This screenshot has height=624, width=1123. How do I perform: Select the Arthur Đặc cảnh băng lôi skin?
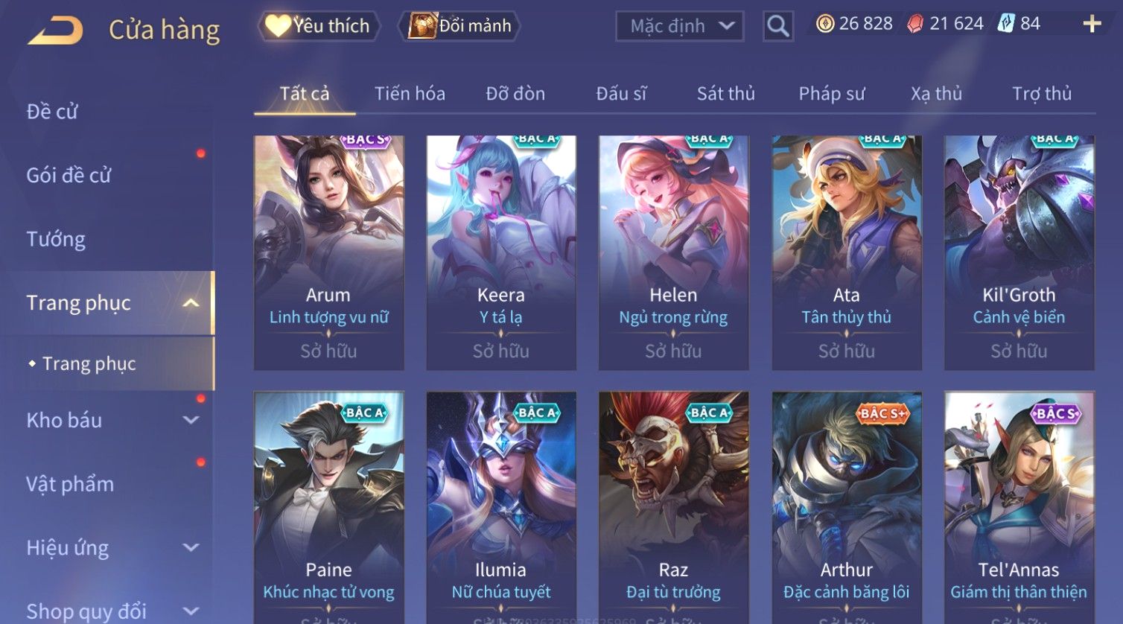pyautogui.click(x=846, y=508)
